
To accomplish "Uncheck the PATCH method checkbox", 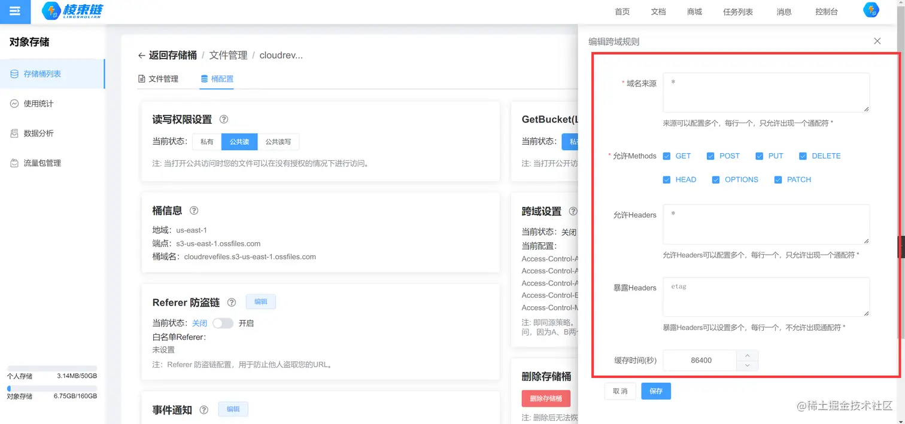I will pos(778,180).
